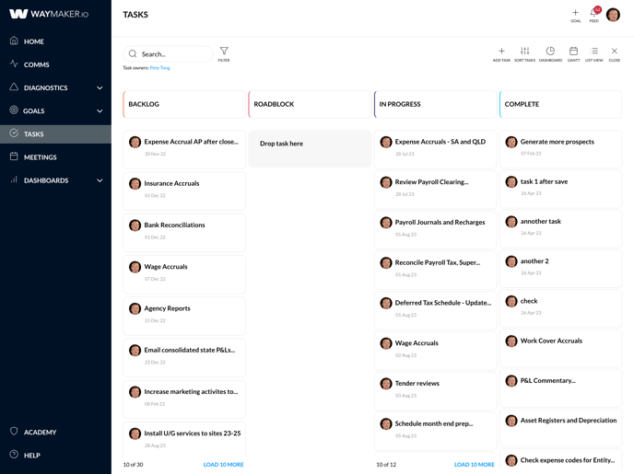Open the Insurance Accruals task

point(184,191)
